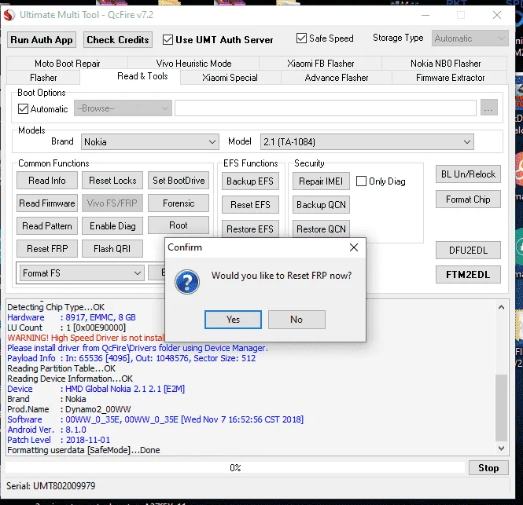Image resolution: width=523 pixels, height=505 pixels.
Task: Click the 'Prod.Name : Dynamo2_00WW' log line
Action: tap(69, 409)
